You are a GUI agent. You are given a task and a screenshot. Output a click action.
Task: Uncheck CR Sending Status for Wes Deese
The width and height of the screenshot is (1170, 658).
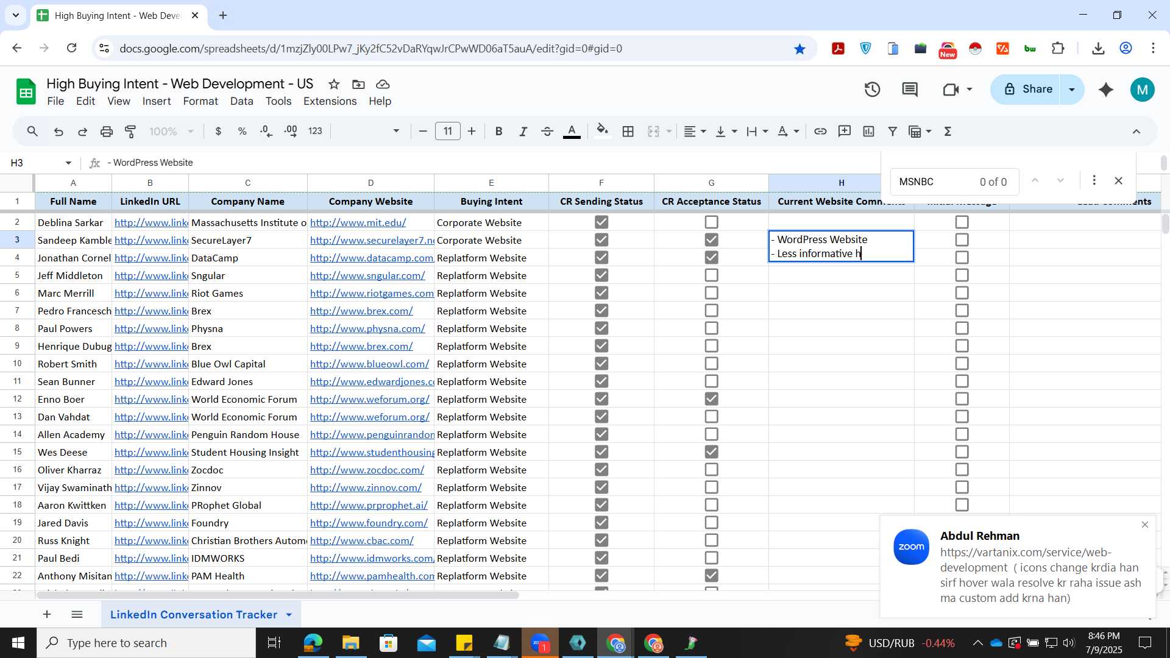601,452
